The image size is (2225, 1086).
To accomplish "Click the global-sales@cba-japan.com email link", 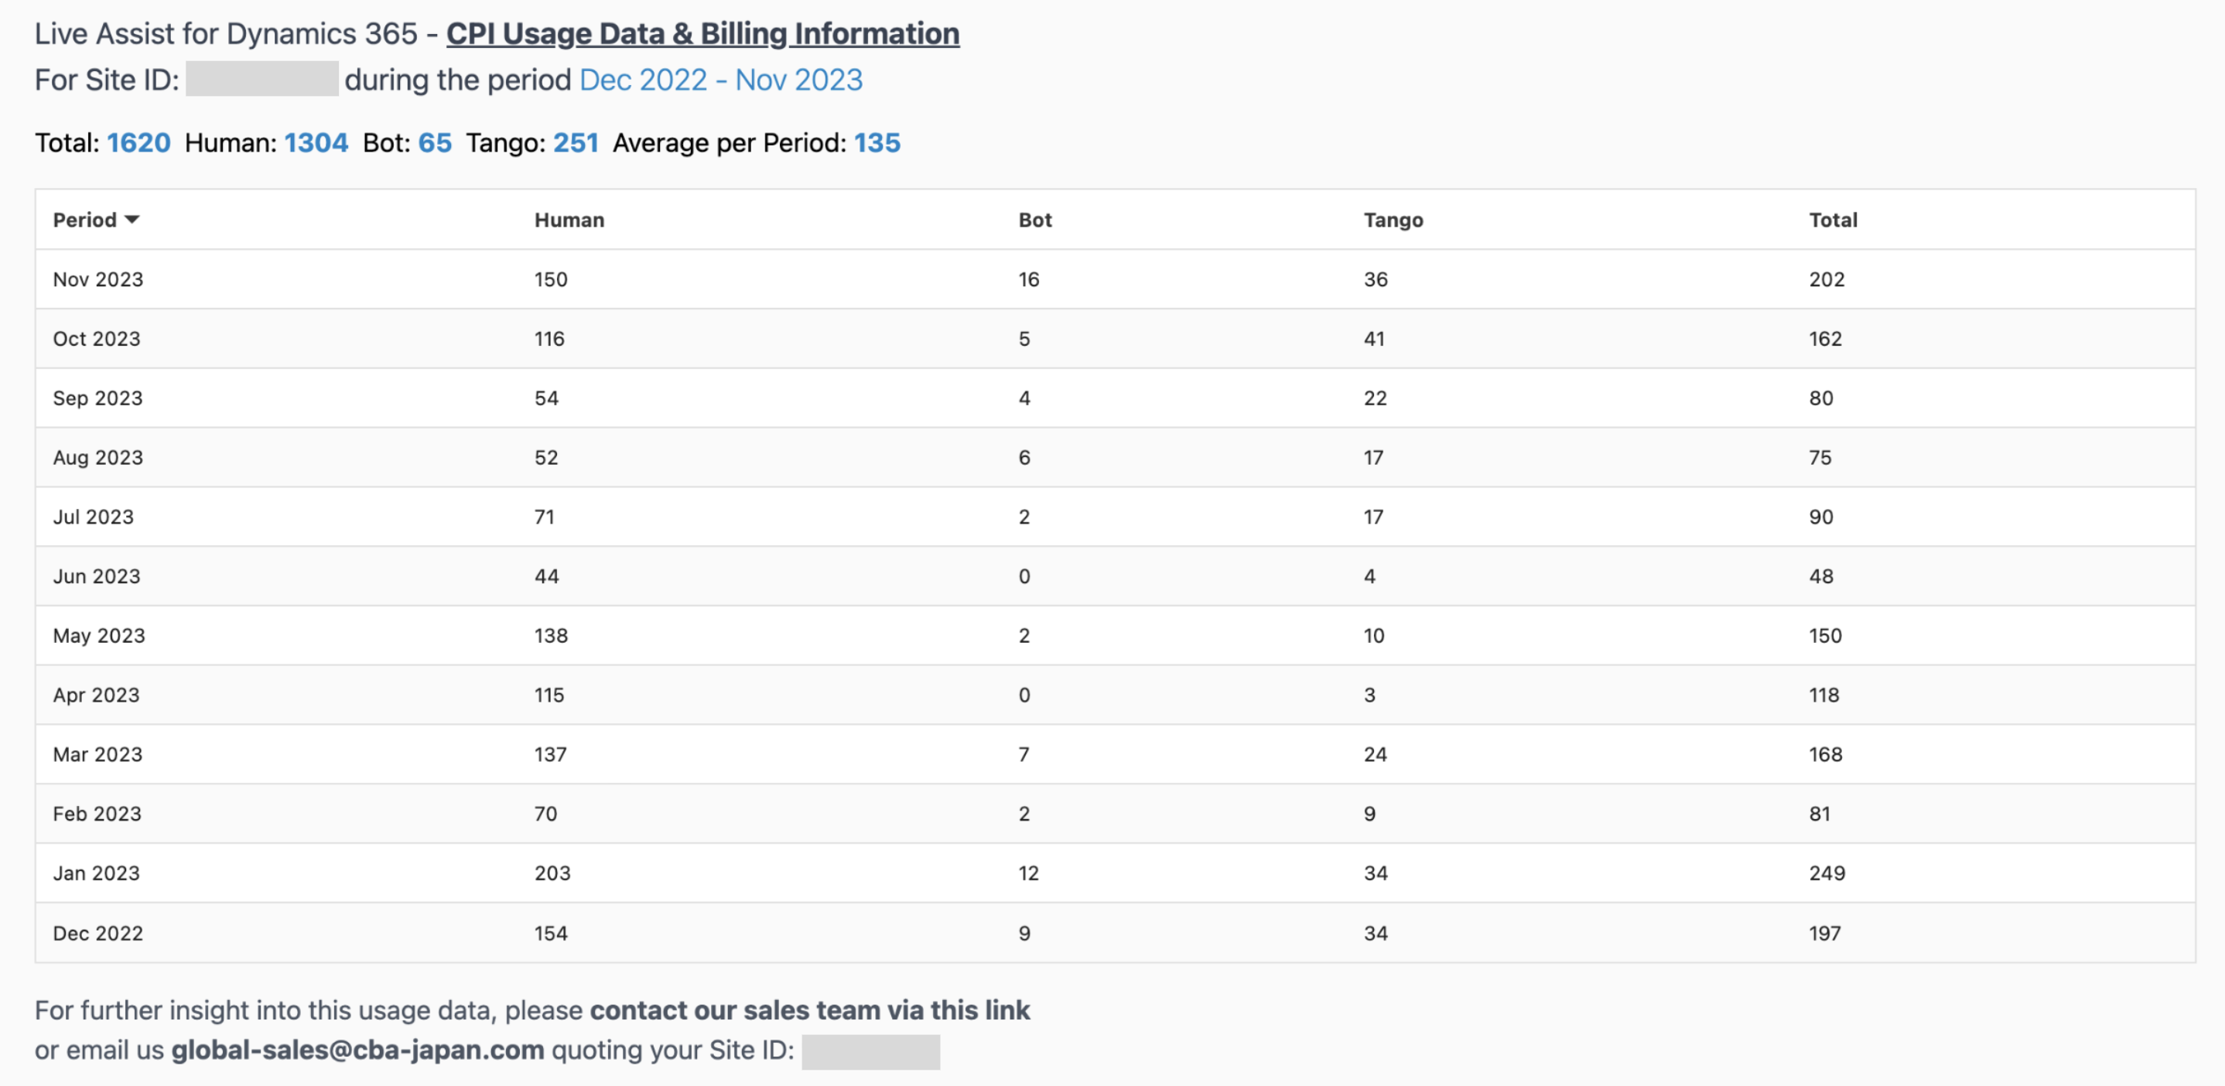I will click(357, 1049).
